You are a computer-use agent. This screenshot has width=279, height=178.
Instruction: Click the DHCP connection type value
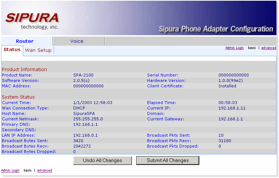(x=79, y=108)
